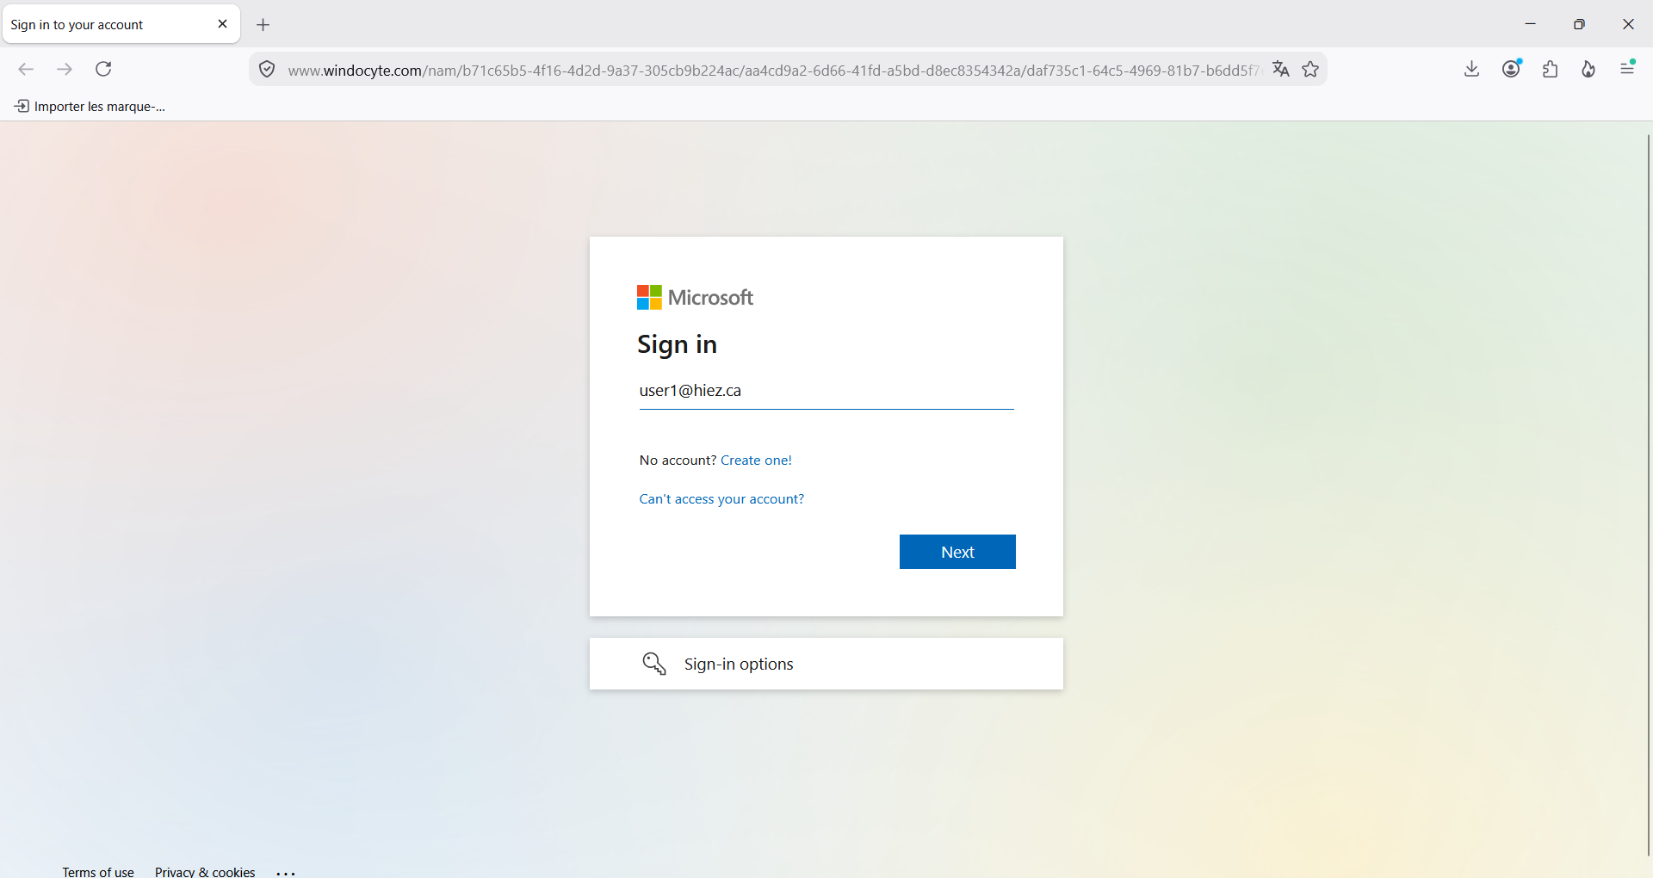Select the 'Sign in to your account' tab
The image size is (1653, 878).
pyautogui.click(x=121, y=24)
